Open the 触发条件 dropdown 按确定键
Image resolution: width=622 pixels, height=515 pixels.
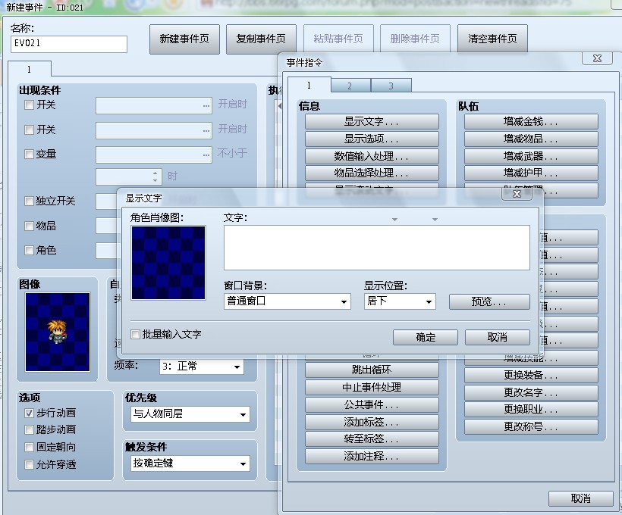click(x=190, y=463)
